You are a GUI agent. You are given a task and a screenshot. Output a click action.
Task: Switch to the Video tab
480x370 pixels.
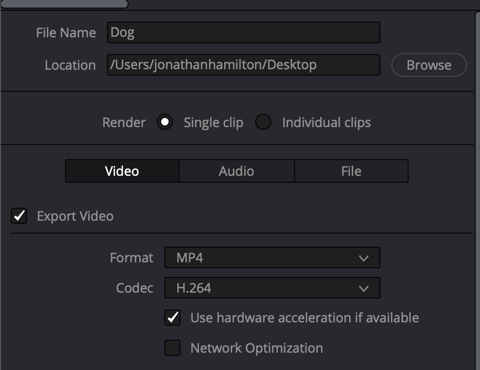point(122,171)
